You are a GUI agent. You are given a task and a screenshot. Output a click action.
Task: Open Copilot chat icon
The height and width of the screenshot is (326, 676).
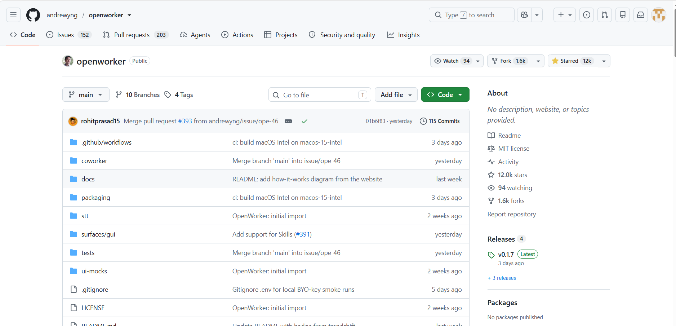pyautogui.click(x=524, y=15)
